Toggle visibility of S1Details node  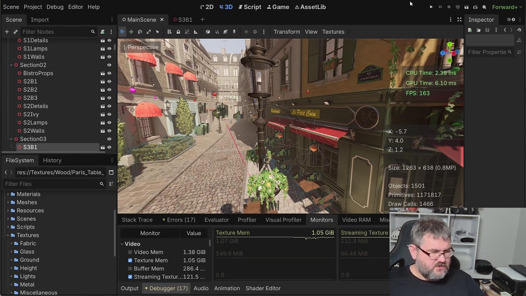point(109,40)
